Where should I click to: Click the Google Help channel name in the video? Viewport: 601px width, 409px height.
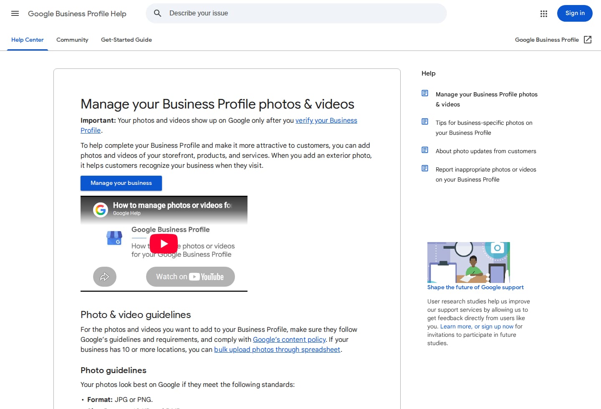(127, 213)
